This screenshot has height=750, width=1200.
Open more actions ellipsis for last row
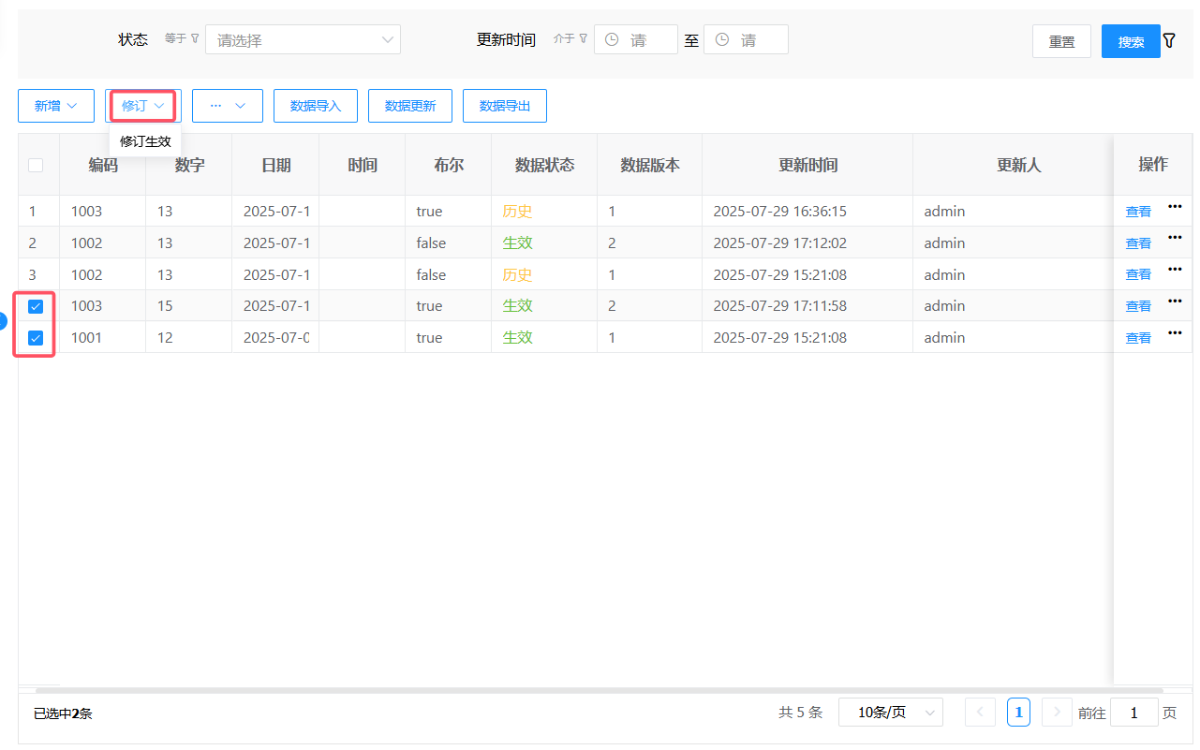[1174, 332]
